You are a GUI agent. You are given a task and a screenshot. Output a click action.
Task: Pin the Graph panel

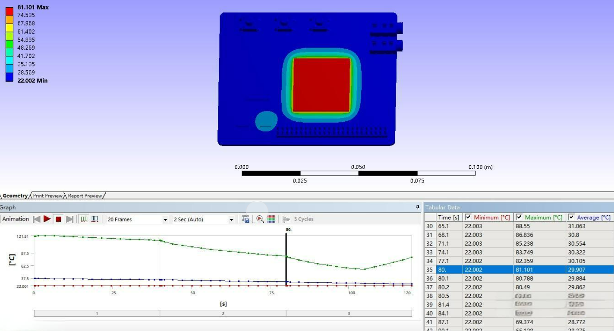pyautogui.click(x=417, y=208)
